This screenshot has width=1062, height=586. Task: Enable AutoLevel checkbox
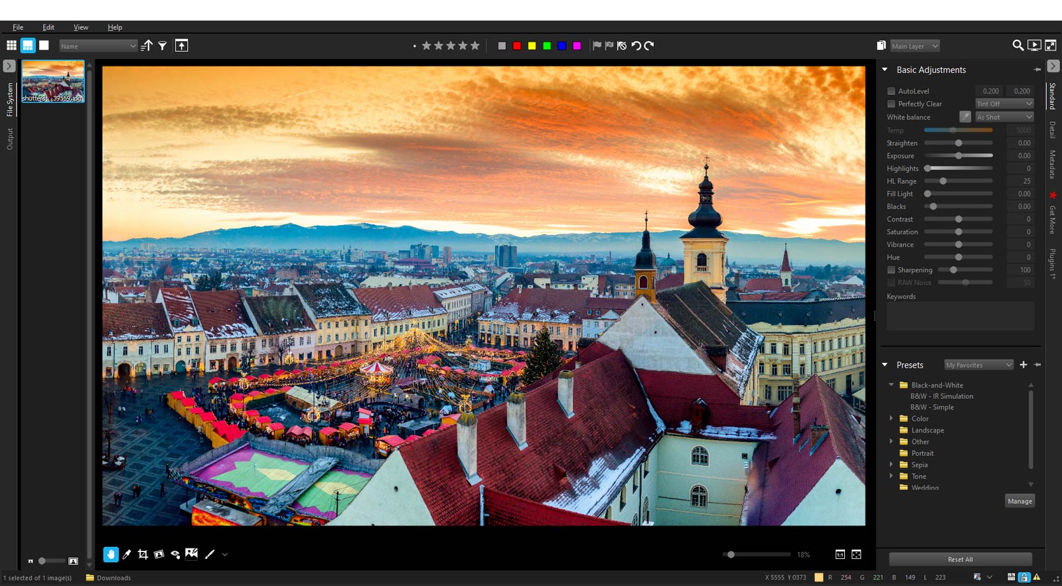(x=891, y=91)
